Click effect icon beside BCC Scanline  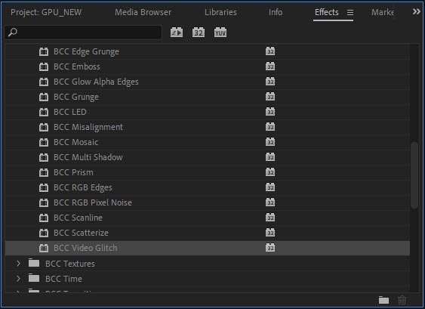44,218
